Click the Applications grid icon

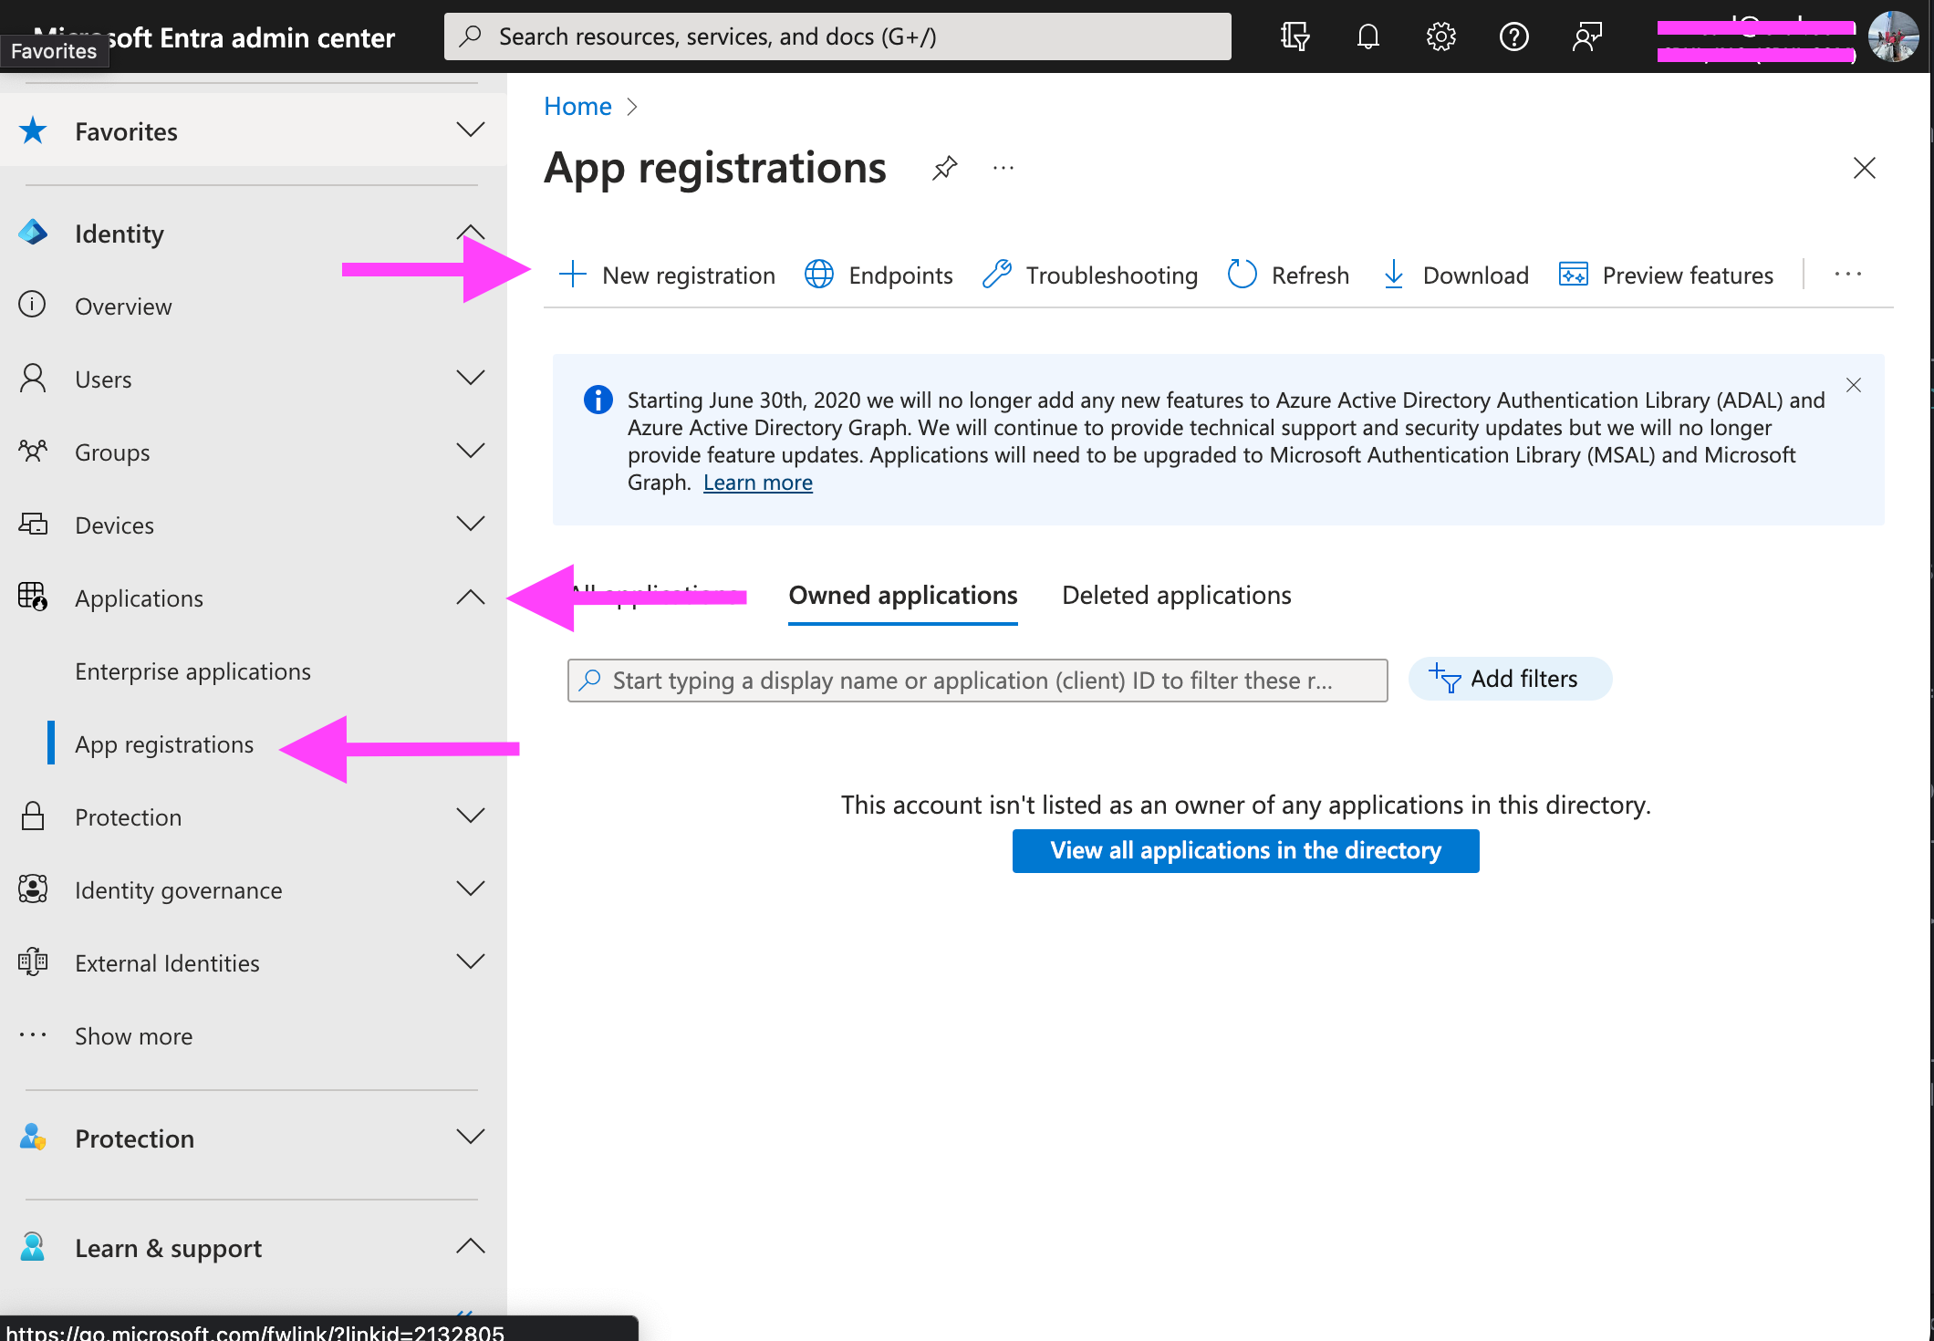33,597
